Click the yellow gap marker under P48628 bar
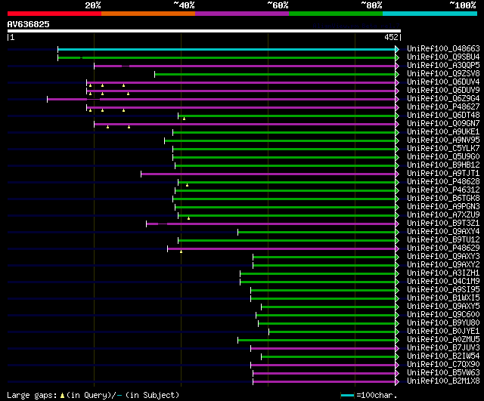 pos(187,185)
